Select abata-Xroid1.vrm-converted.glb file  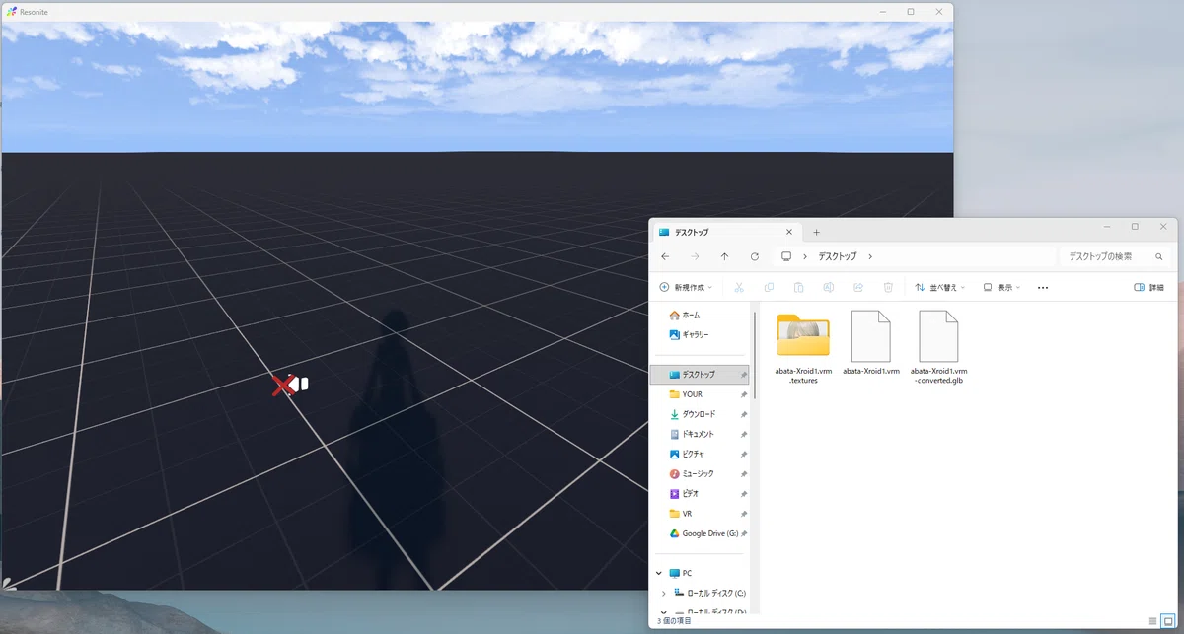point(938,347)
